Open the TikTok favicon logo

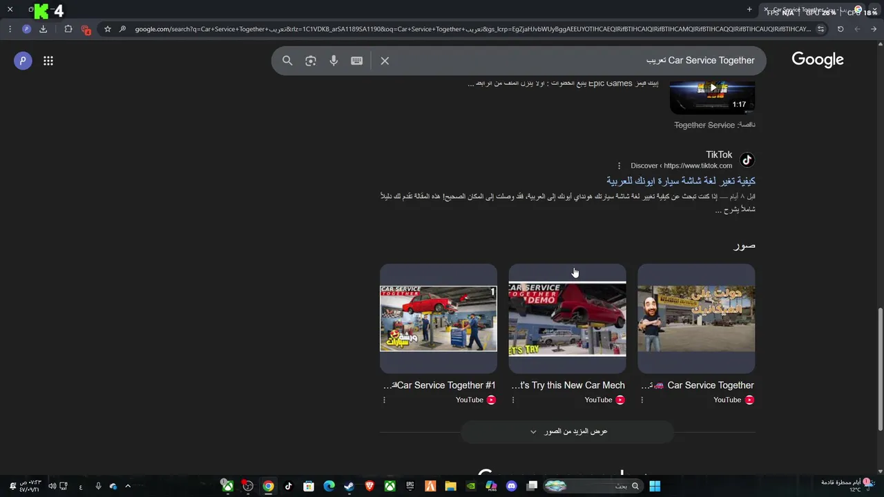point(747,160)
